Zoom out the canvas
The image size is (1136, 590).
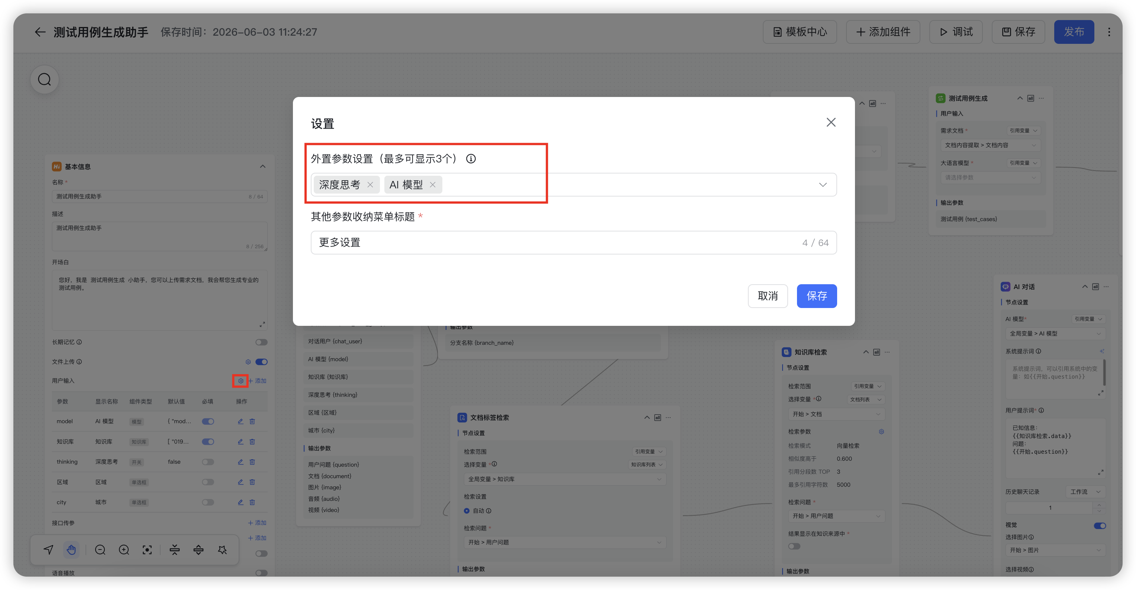click(x=100, y=550)
